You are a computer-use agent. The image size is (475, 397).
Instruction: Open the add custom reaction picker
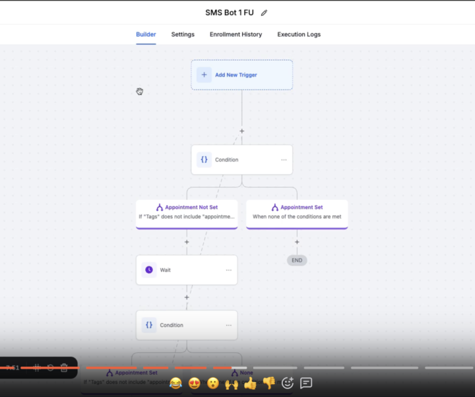tap(288, 383)
